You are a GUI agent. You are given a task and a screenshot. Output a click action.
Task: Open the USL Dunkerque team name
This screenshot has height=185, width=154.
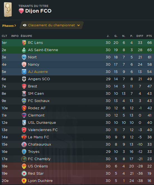(42, 123)
